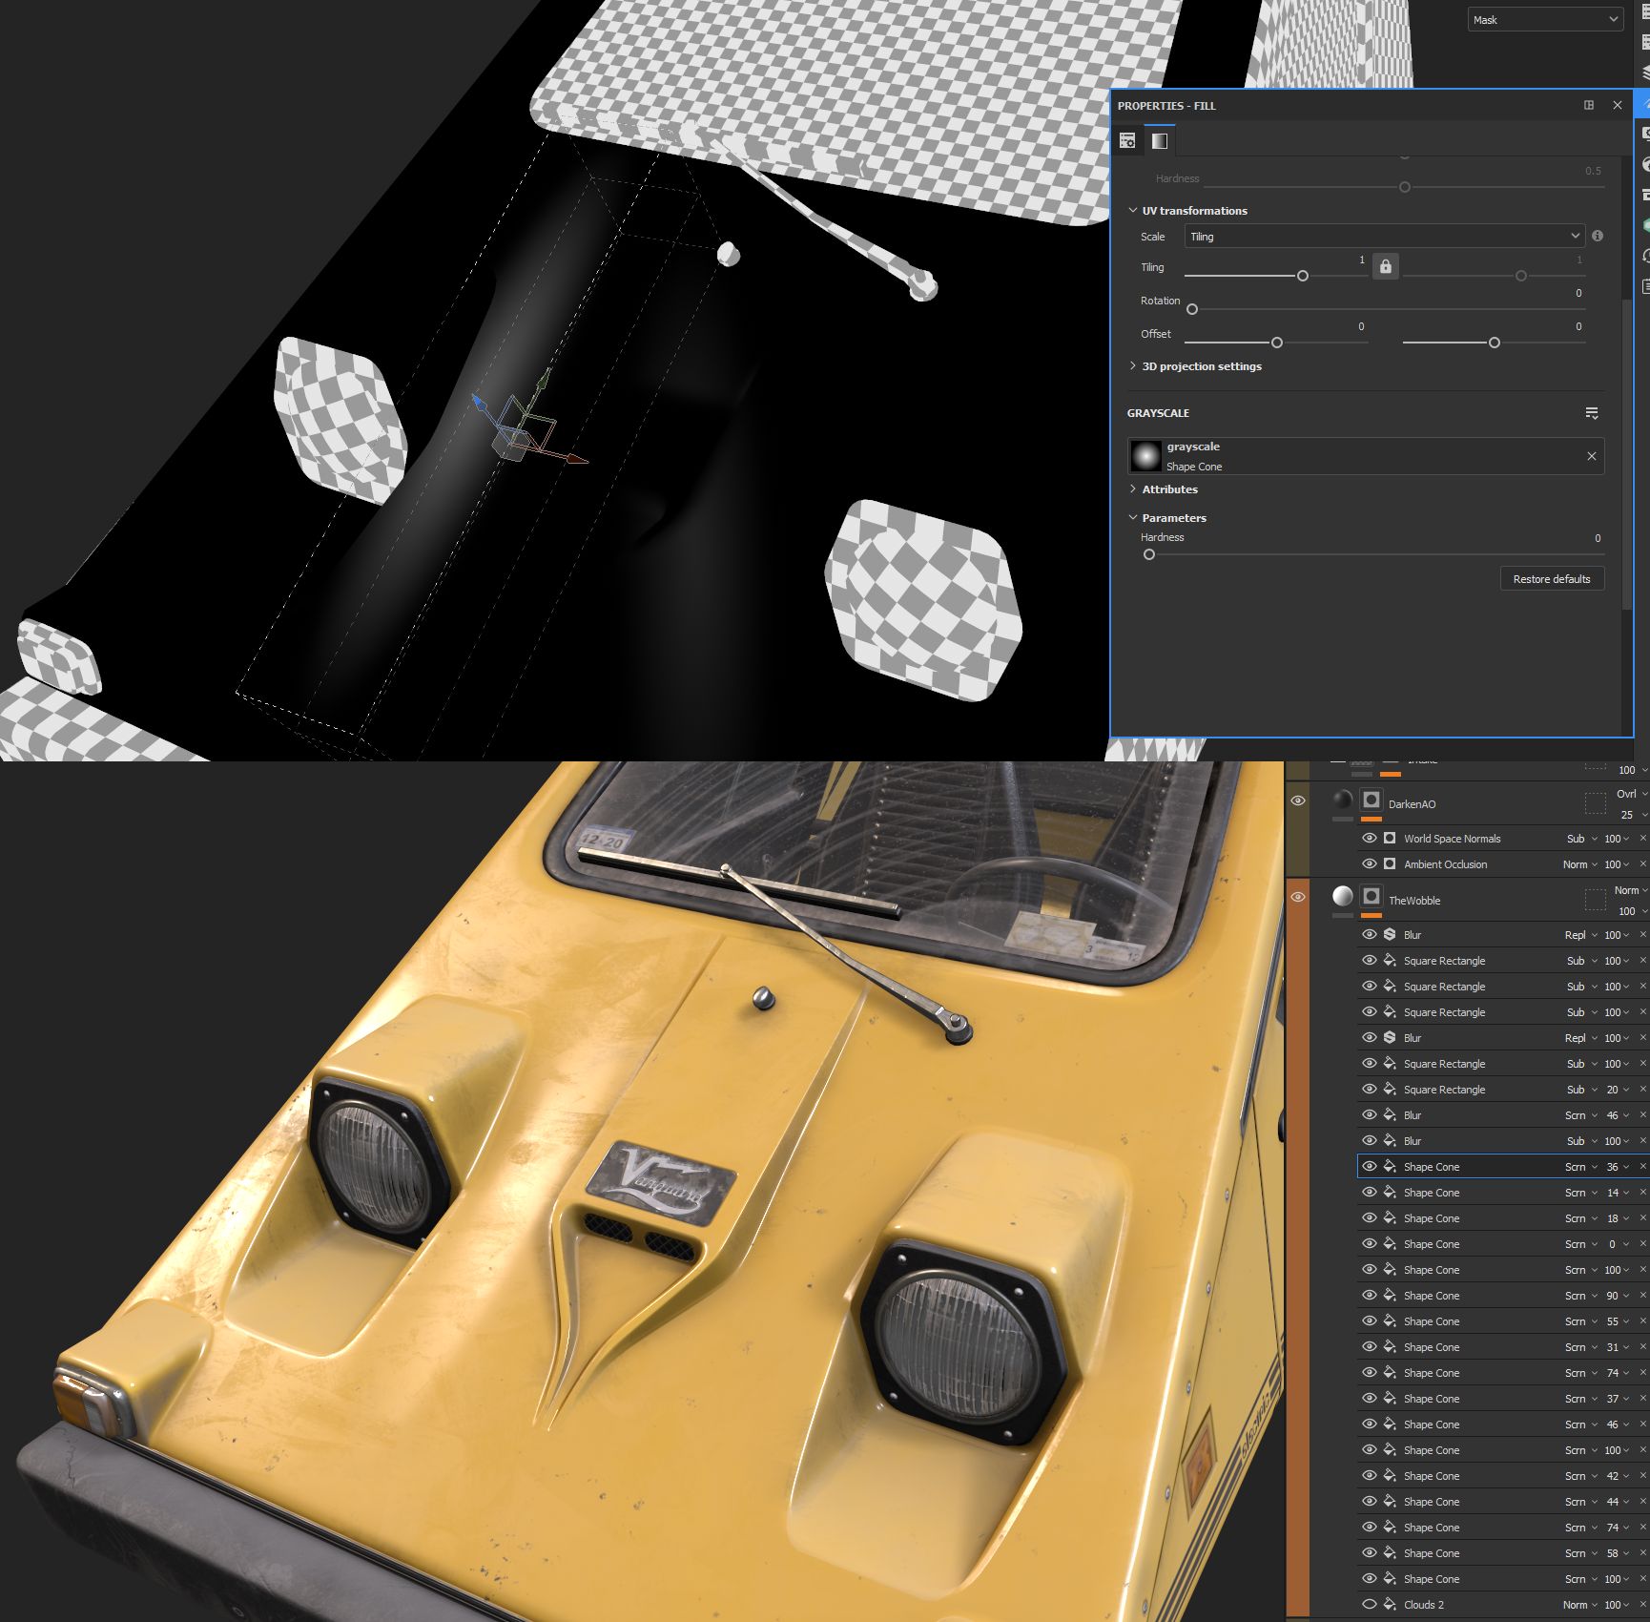Click the Restore defaults button
This screenshot has width=1650, height=1622.
[1552, 579]
